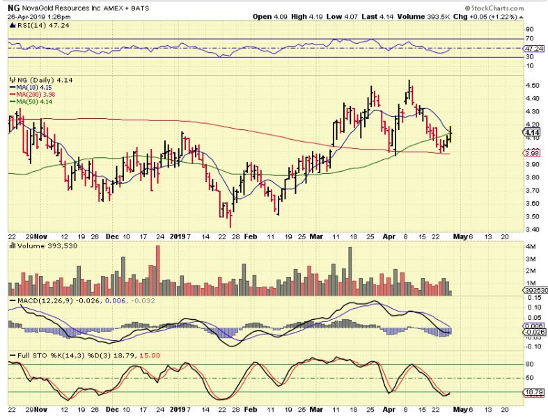Click the NG (Daily) 4.14 legend label
Screen dimensions: 548x418
pos(45,80)
